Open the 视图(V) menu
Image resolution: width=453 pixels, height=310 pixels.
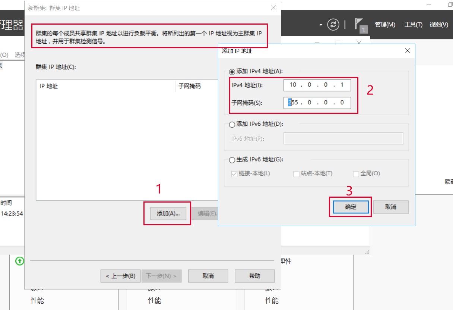pyautogui.click(x=438, y=25)
